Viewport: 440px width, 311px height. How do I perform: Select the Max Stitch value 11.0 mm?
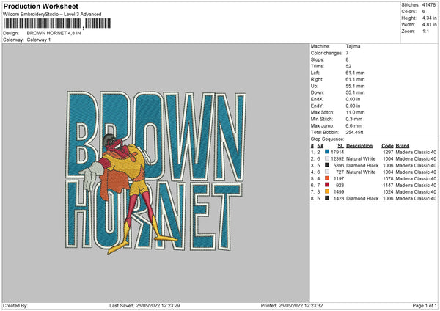tap(355, 112)
